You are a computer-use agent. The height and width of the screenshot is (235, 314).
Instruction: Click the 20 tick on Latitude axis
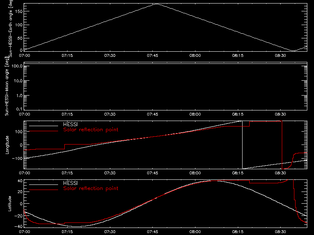[20, 192]
